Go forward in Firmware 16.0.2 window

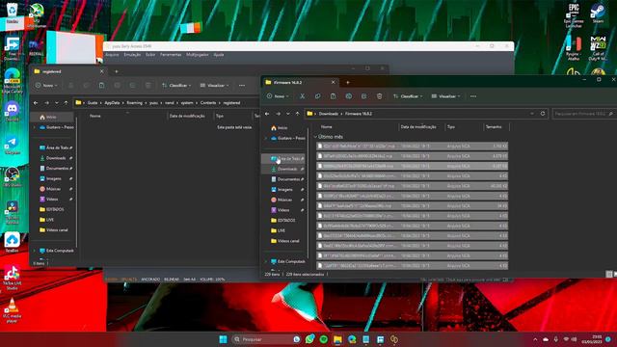point(278,114)
